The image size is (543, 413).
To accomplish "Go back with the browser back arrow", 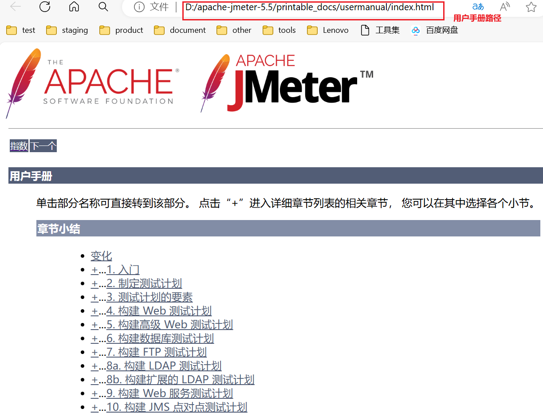I will click(16, 7).
